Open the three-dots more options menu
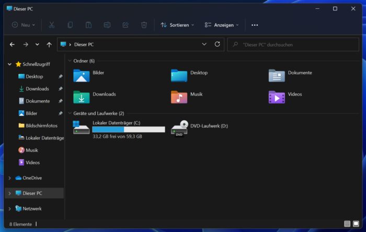Viewport: 366px width, 232px height. 255,25
